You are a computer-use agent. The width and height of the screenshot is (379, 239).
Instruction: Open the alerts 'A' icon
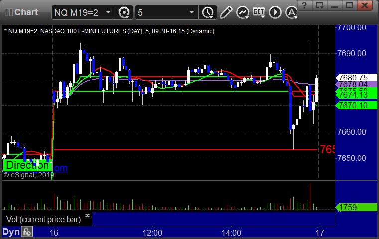tap(291, 12)
